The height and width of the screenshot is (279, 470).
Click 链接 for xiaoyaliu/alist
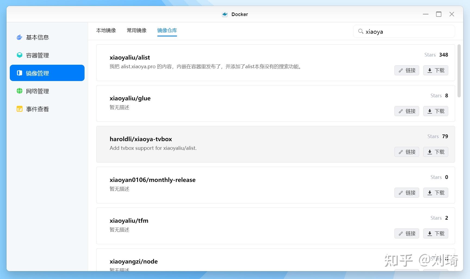(x=406, y=70)
